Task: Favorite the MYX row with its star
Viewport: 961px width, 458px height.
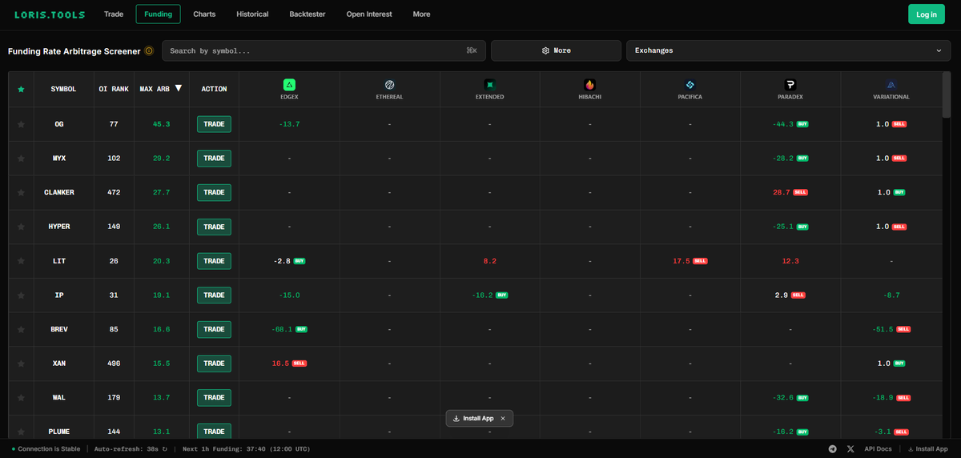Action: (21, 159)
